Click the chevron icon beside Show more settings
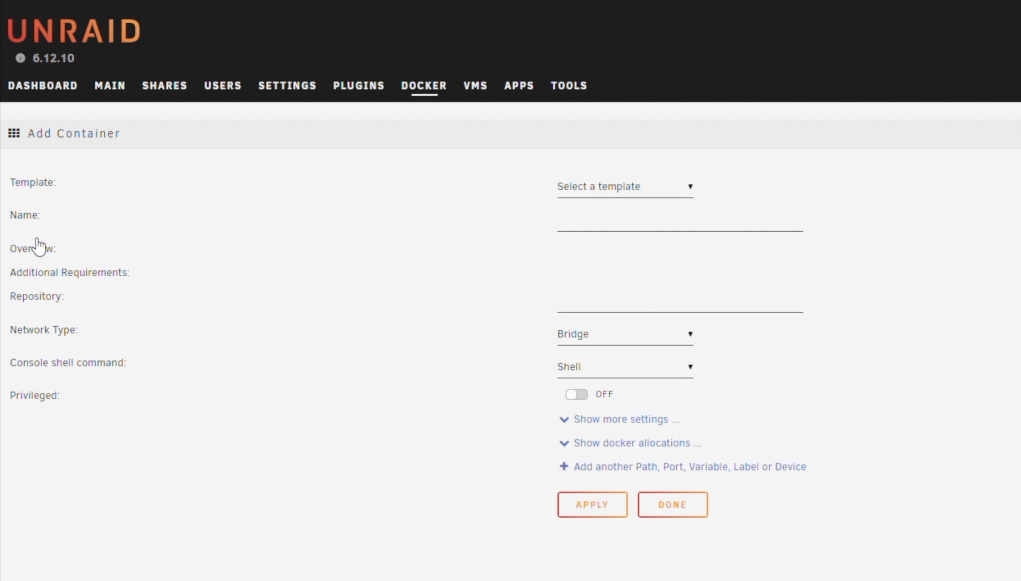Image resolution: width=1021 pixels, height=581 pixels. tap(564, 419)
